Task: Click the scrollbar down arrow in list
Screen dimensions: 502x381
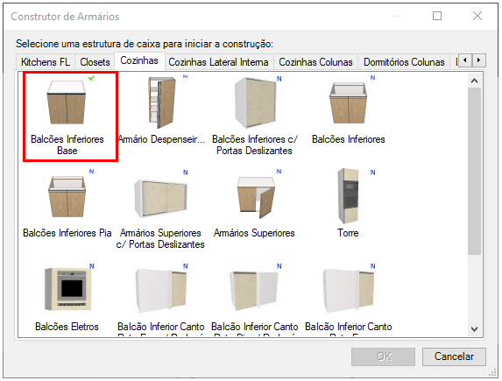Action: click(475, 328)
